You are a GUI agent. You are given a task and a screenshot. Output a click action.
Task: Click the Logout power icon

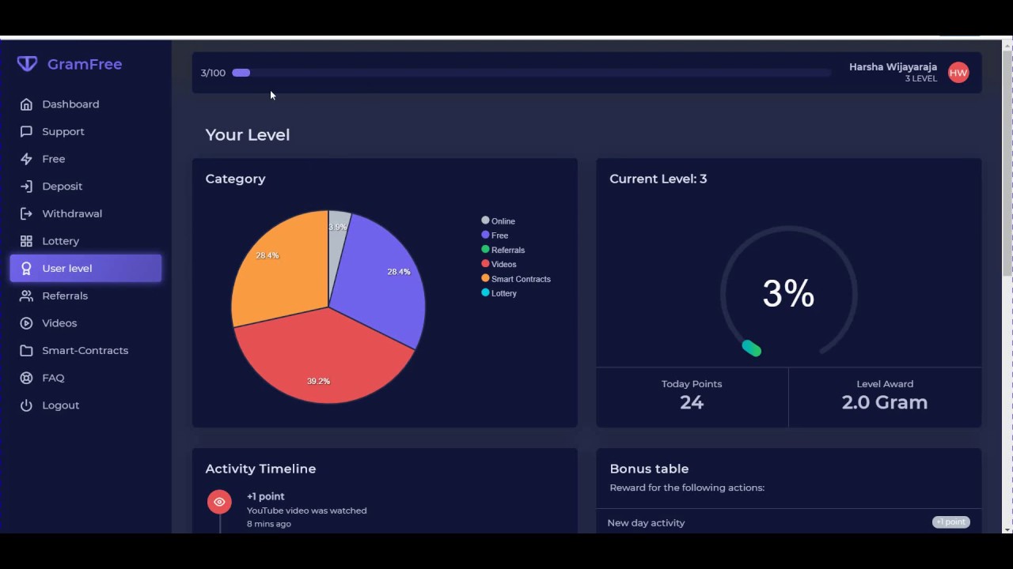tap(26, 405)
